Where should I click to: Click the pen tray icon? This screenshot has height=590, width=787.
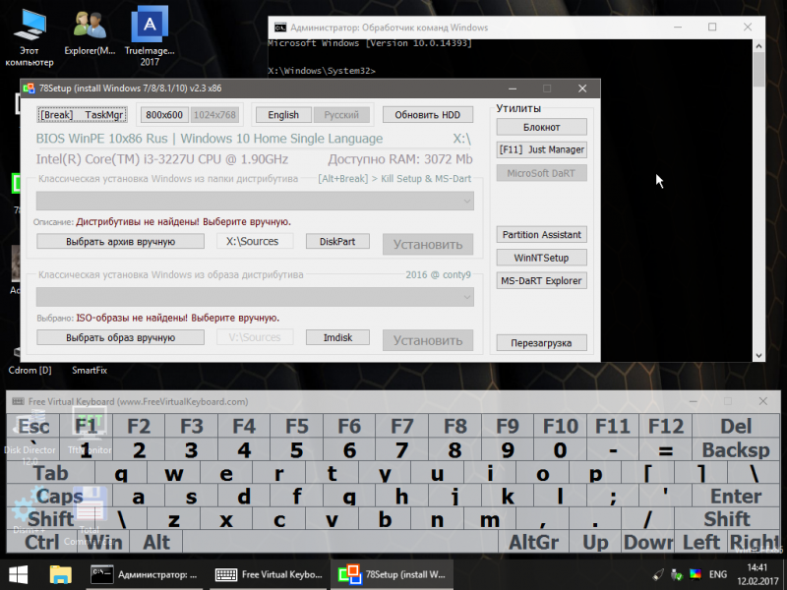pyautogui.click(x=658, y=574)
